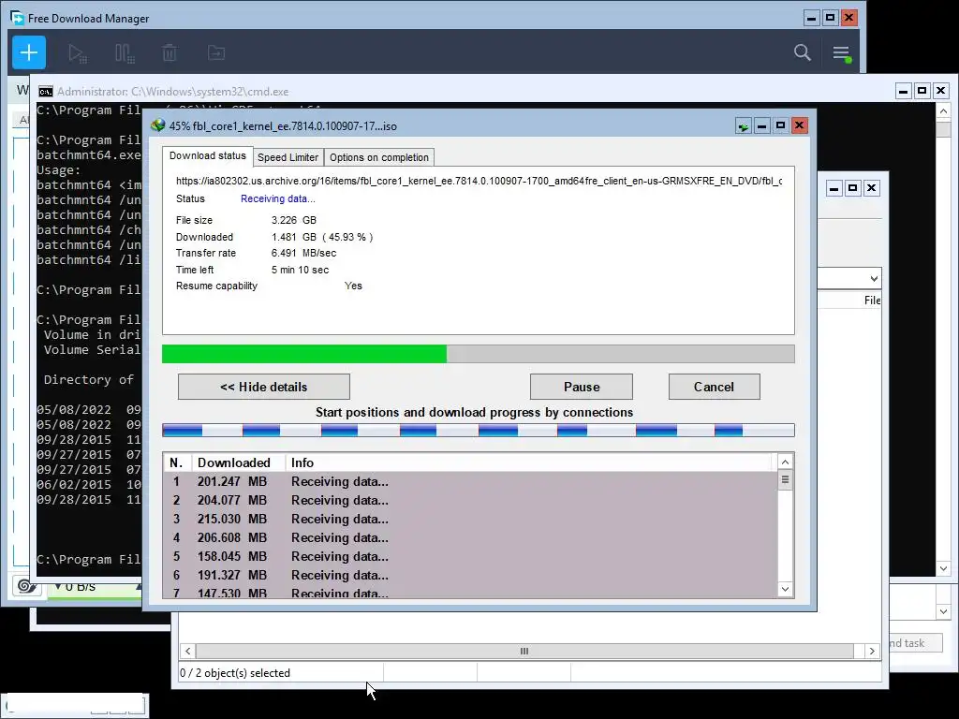959x719 pixels.
Task: Click the 'Receiving data...' status text
Action: [277, 198]
